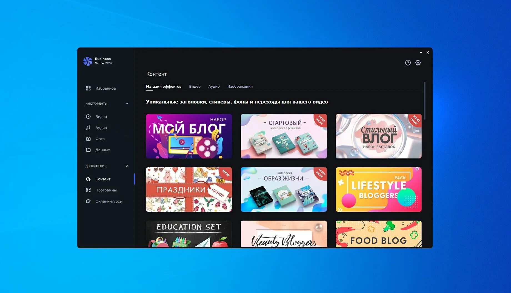Click the Контент pie chart icon
This screenshot has width=511, height=293.
[x=88, y=179]
